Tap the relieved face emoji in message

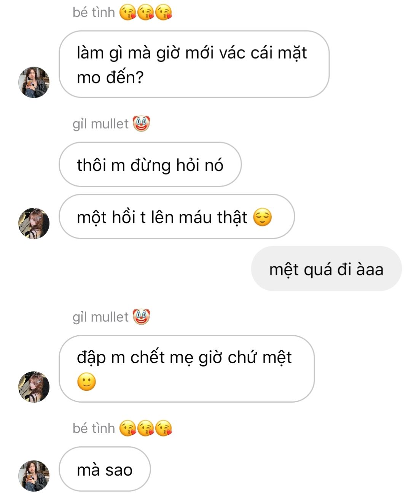point(263,217)
